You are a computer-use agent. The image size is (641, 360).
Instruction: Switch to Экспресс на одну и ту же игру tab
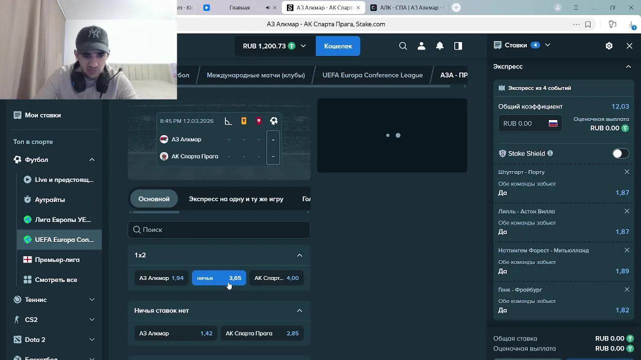[x=236, y=199]
